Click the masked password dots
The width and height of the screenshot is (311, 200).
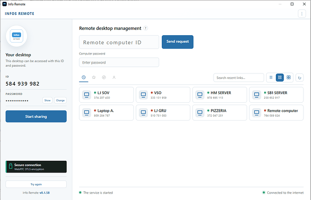(x=17, y=101)
